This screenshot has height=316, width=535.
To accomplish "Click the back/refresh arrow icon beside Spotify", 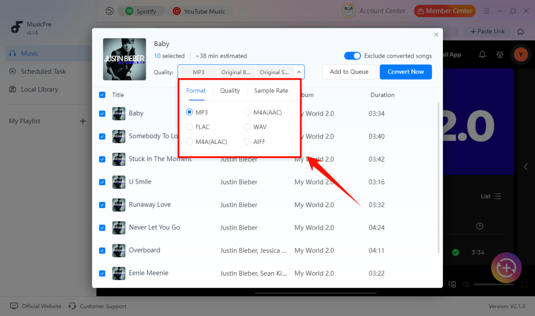I will (x=109, y=12).
